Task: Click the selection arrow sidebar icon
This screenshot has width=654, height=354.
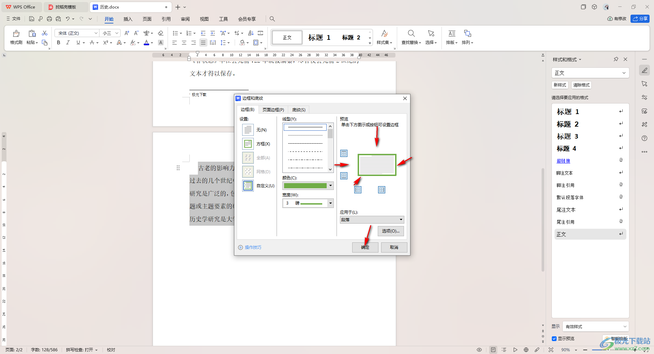Action: [x=644, y=84]
